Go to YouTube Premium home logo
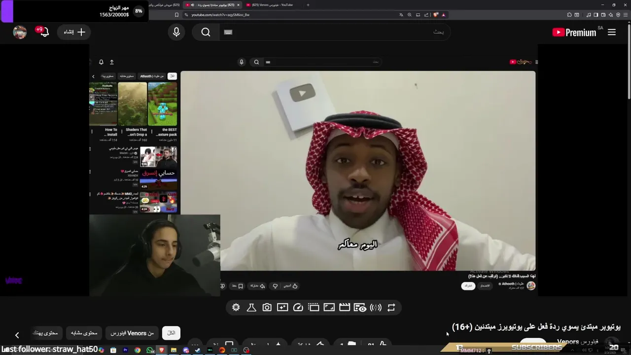631x355 pixels. 575,32
